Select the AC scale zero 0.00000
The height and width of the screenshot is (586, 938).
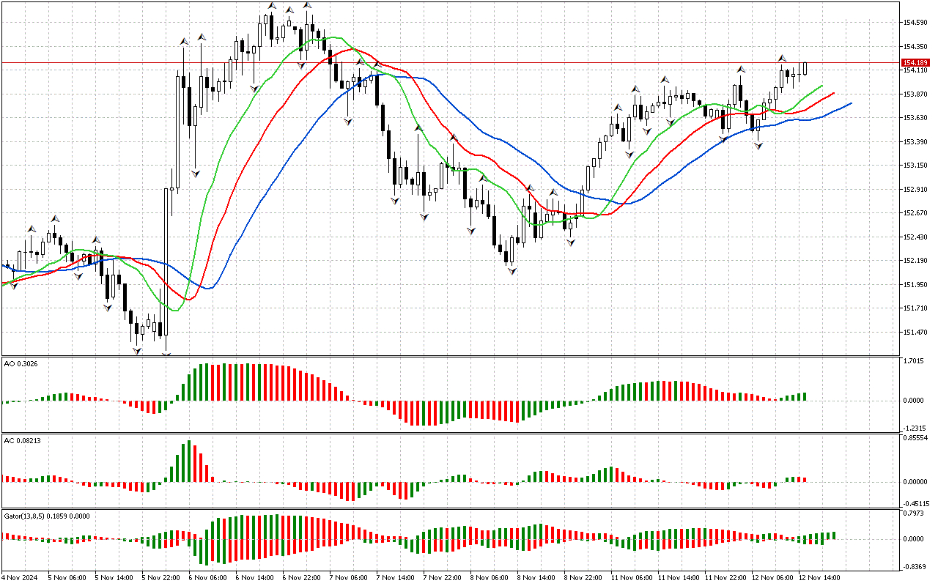pos(917,482)
